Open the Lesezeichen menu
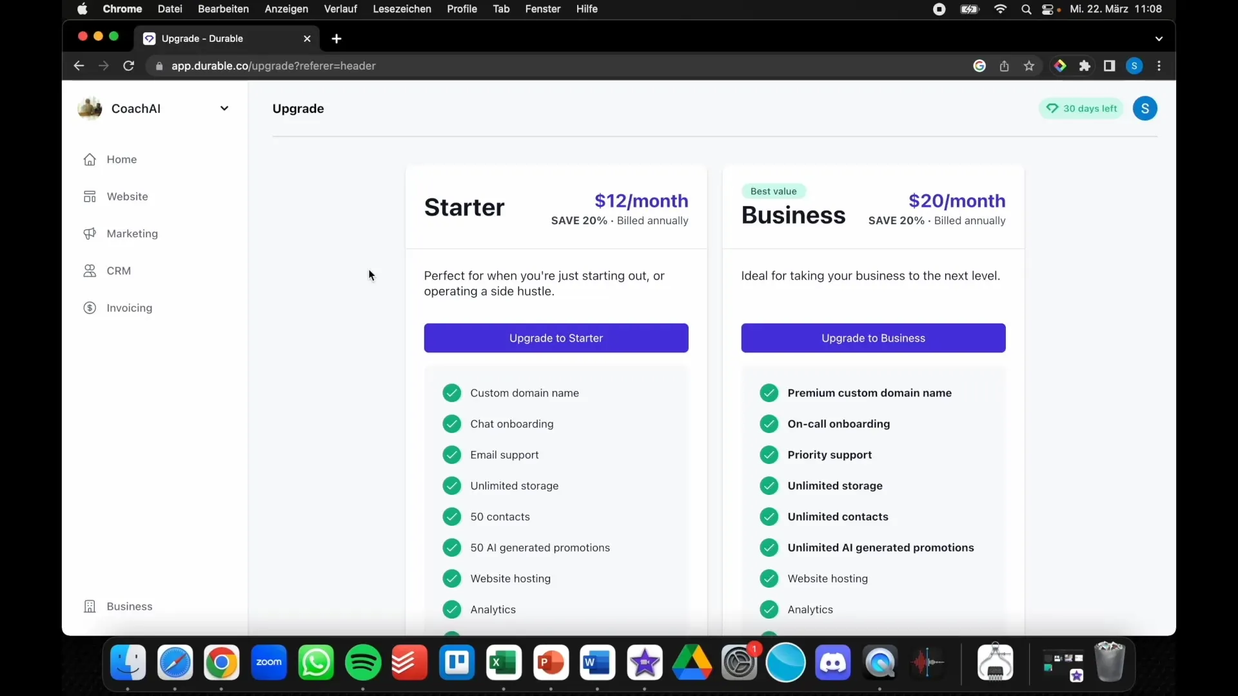The image size is (1238, 696). (x=402, y=9)
